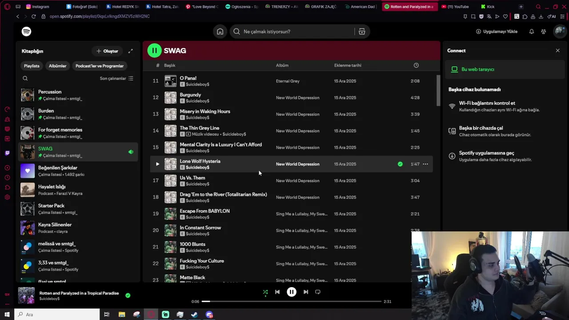The width and height of the screenshot is (569, 320).
Task: Open the user profile avatar
Action: [x=559, y=32]
